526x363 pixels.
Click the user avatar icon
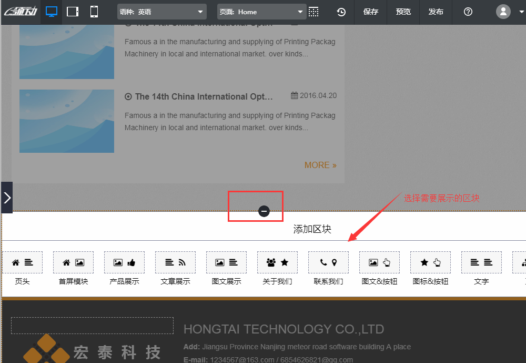click(503, 12)
